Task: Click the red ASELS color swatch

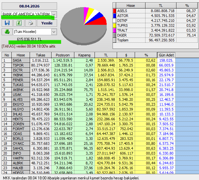Action: coord(115,11)
